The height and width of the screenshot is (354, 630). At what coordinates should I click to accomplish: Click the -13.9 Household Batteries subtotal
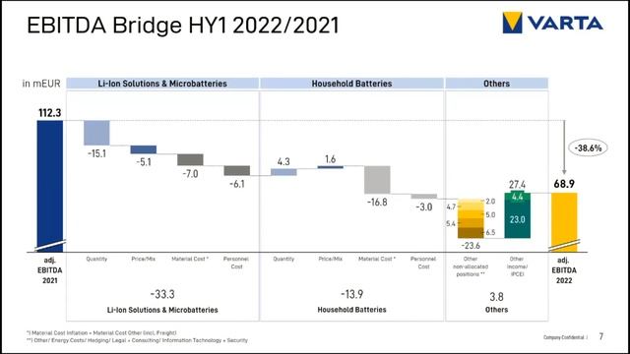tap(352, 294)
